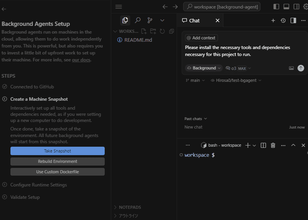Refresh the workspace explorer
Viewport: 308px width, 220px height.
[162, 31]
